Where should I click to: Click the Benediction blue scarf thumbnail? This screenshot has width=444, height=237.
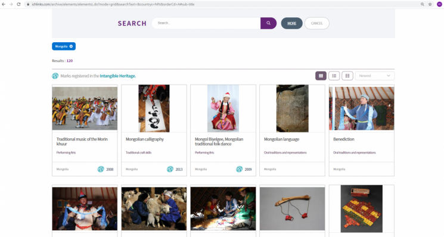tap(362, 108)
